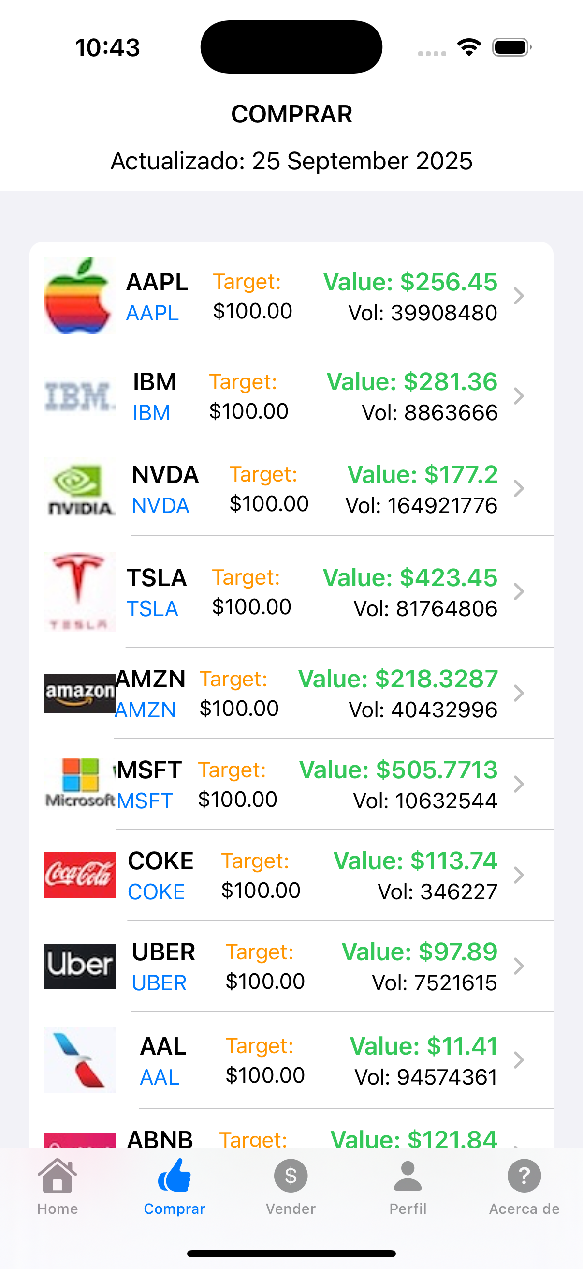Tap the Tesla logo icon
583x1269 pixels.
click(x=79, y=591)
